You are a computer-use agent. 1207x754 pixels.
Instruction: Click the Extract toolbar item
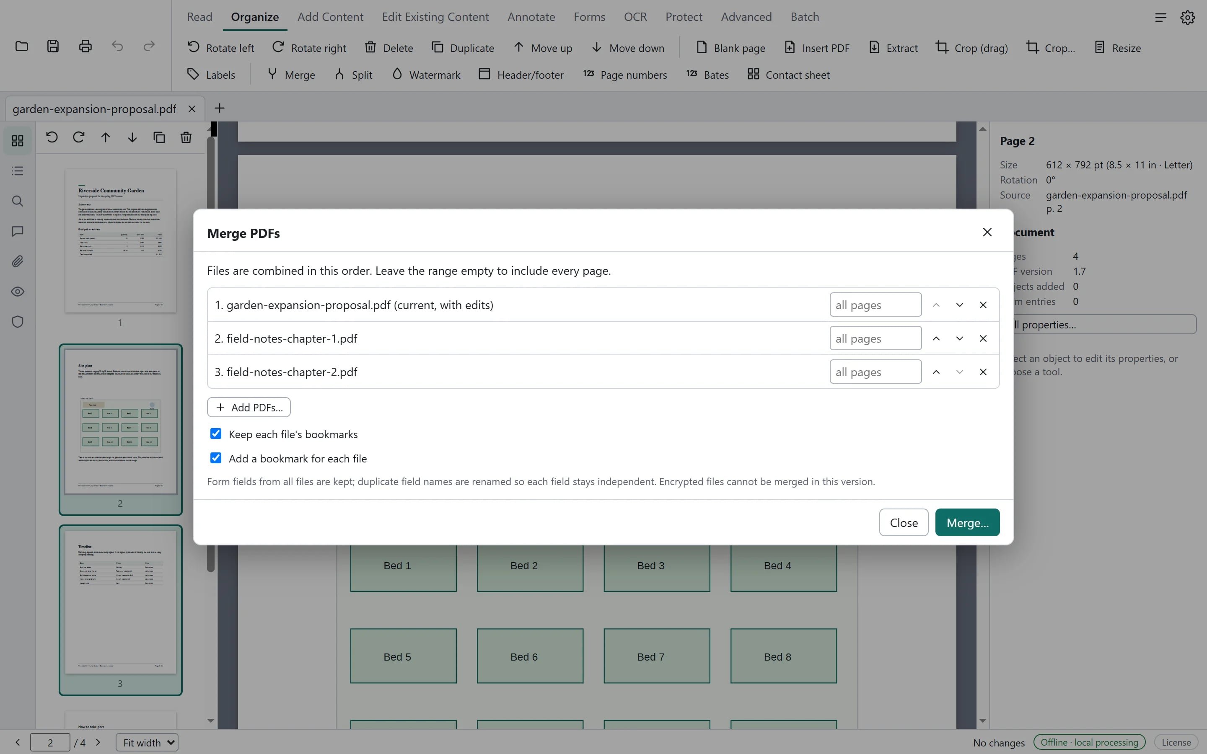pos(893,48)
